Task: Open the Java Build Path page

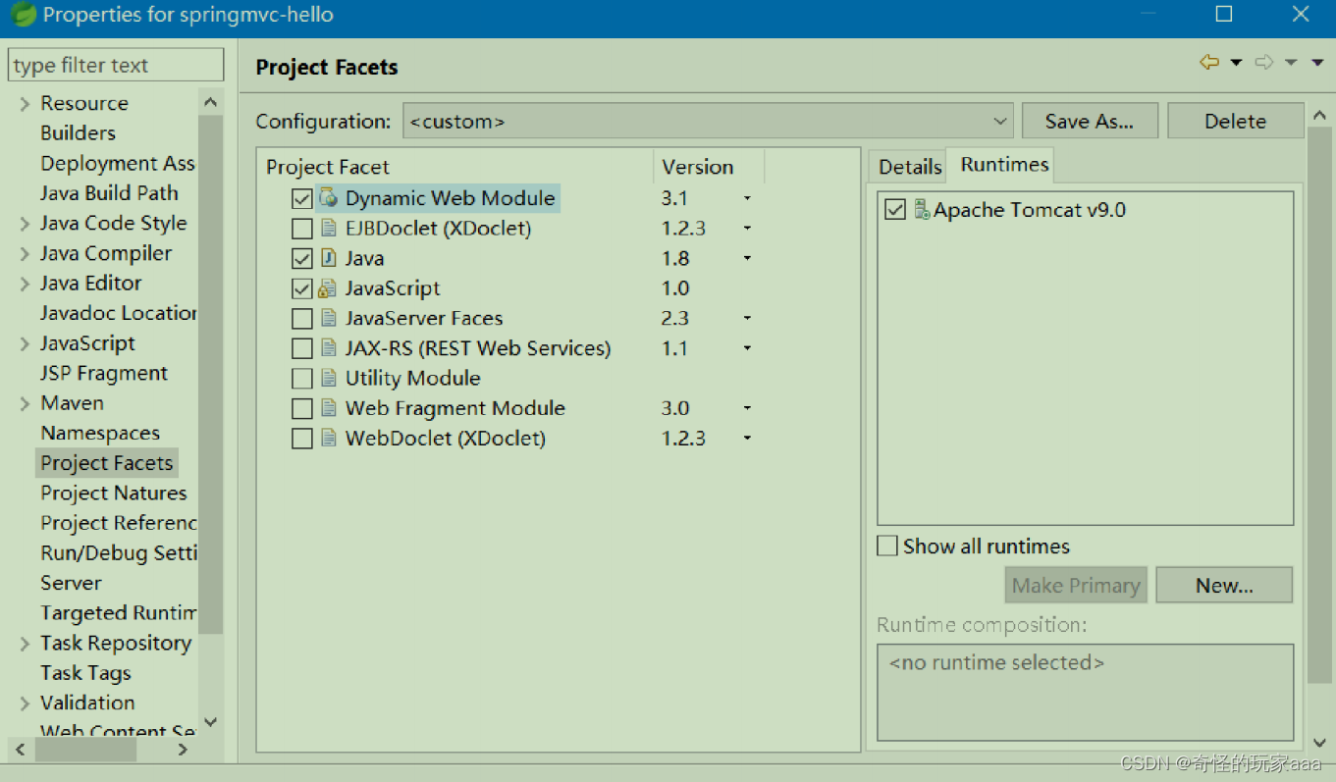Action: (x=109, y=193)
